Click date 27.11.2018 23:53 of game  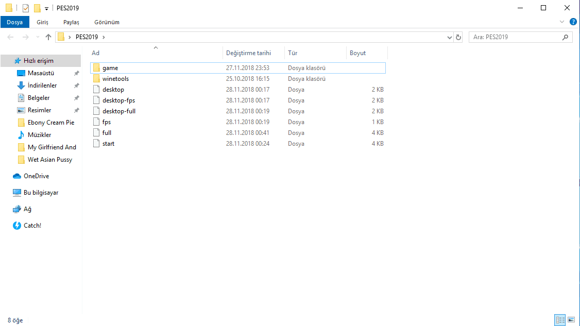[247, 67]
